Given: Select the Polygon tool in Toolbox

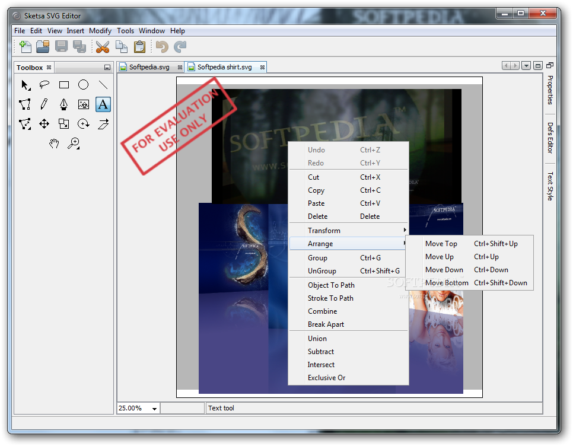Looking at the screenshot, I should tap(26, 104).
